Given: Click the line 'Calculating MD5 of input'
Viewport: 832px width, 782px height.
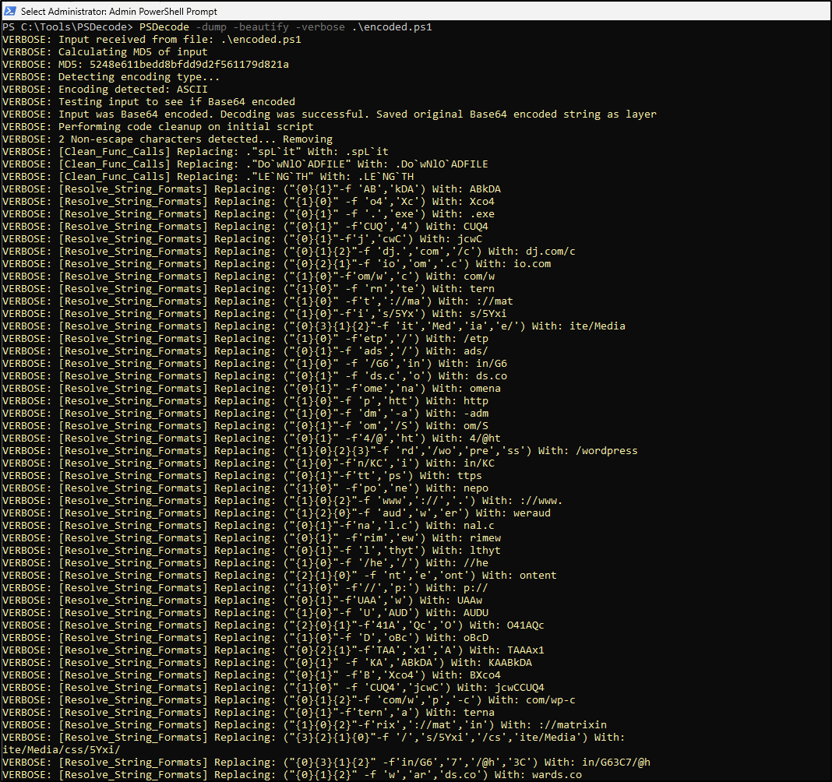Looking at the screenshot, I should coord(105,52).
